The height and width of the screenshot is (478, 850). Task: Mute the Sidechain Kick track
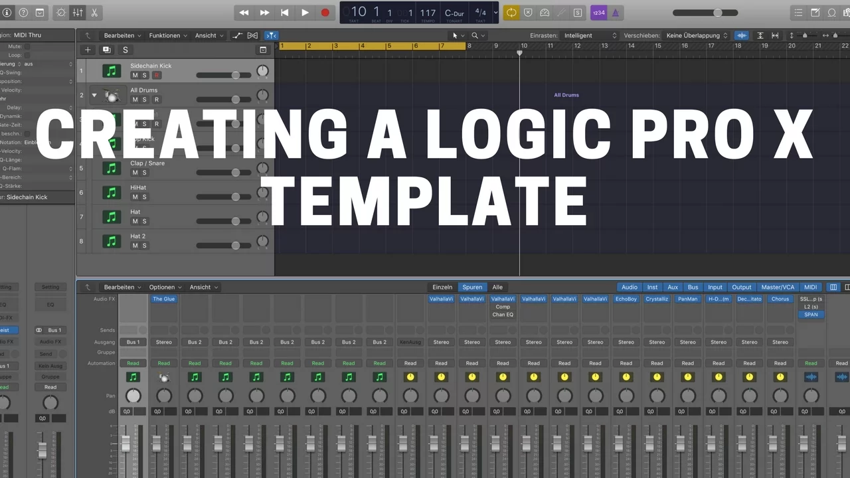point(135,75)
